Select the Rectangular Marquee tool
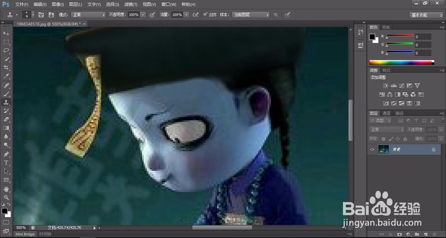 pos(6,42)
